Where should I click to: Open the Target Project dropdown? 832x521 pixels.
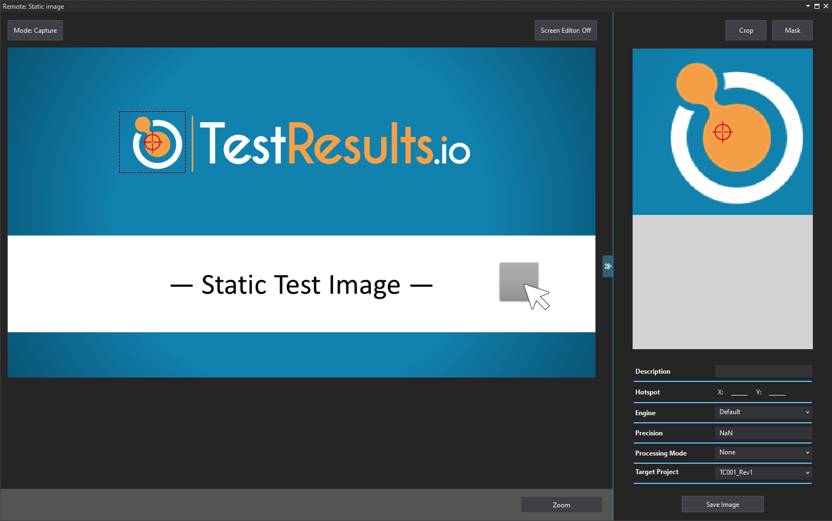coord(763,472)
